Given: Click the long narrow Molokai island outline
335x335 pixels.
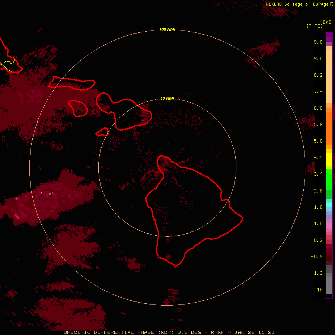Looking at the screenshot, I should coord(72,83).
